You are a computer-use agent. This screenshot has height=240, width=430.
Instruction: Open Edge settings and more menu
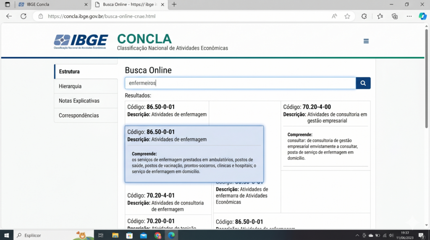click(409, 16)
